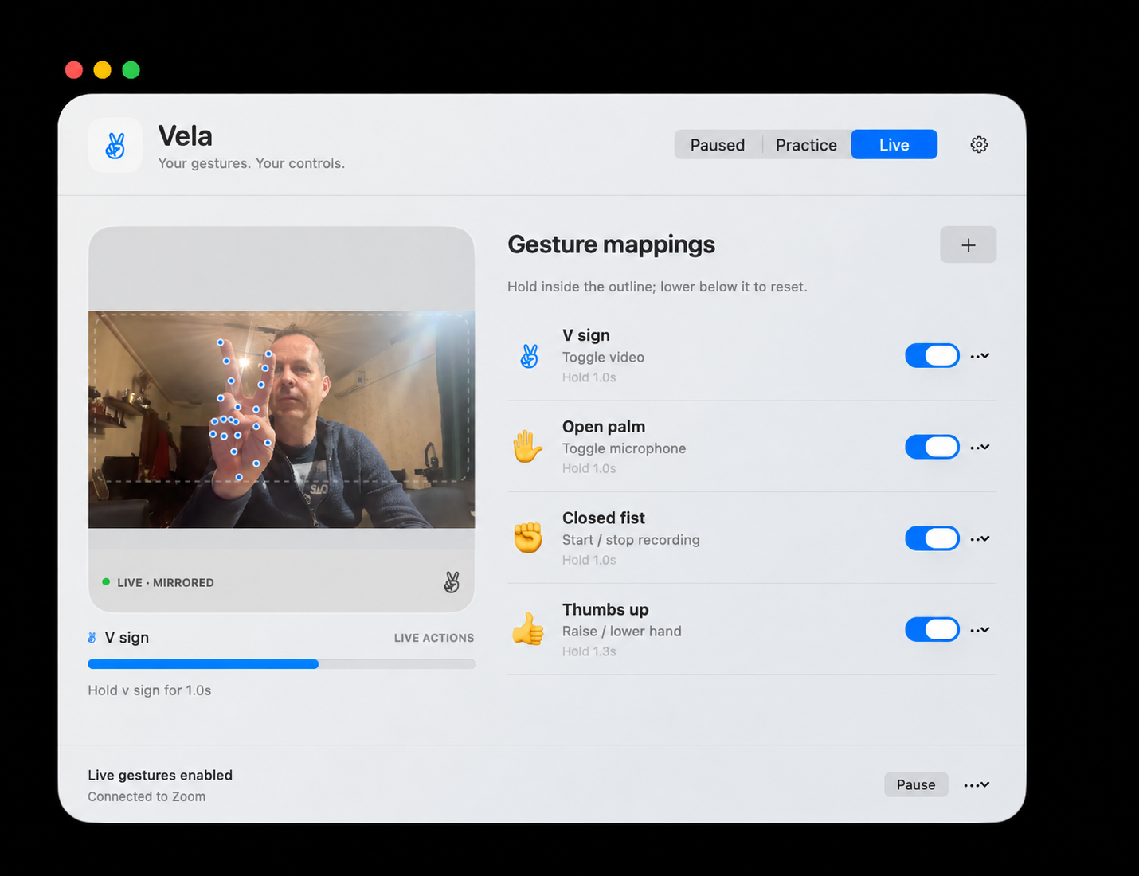Click the yellow minimize window button
1139x876 pixels.
[102, 70]
